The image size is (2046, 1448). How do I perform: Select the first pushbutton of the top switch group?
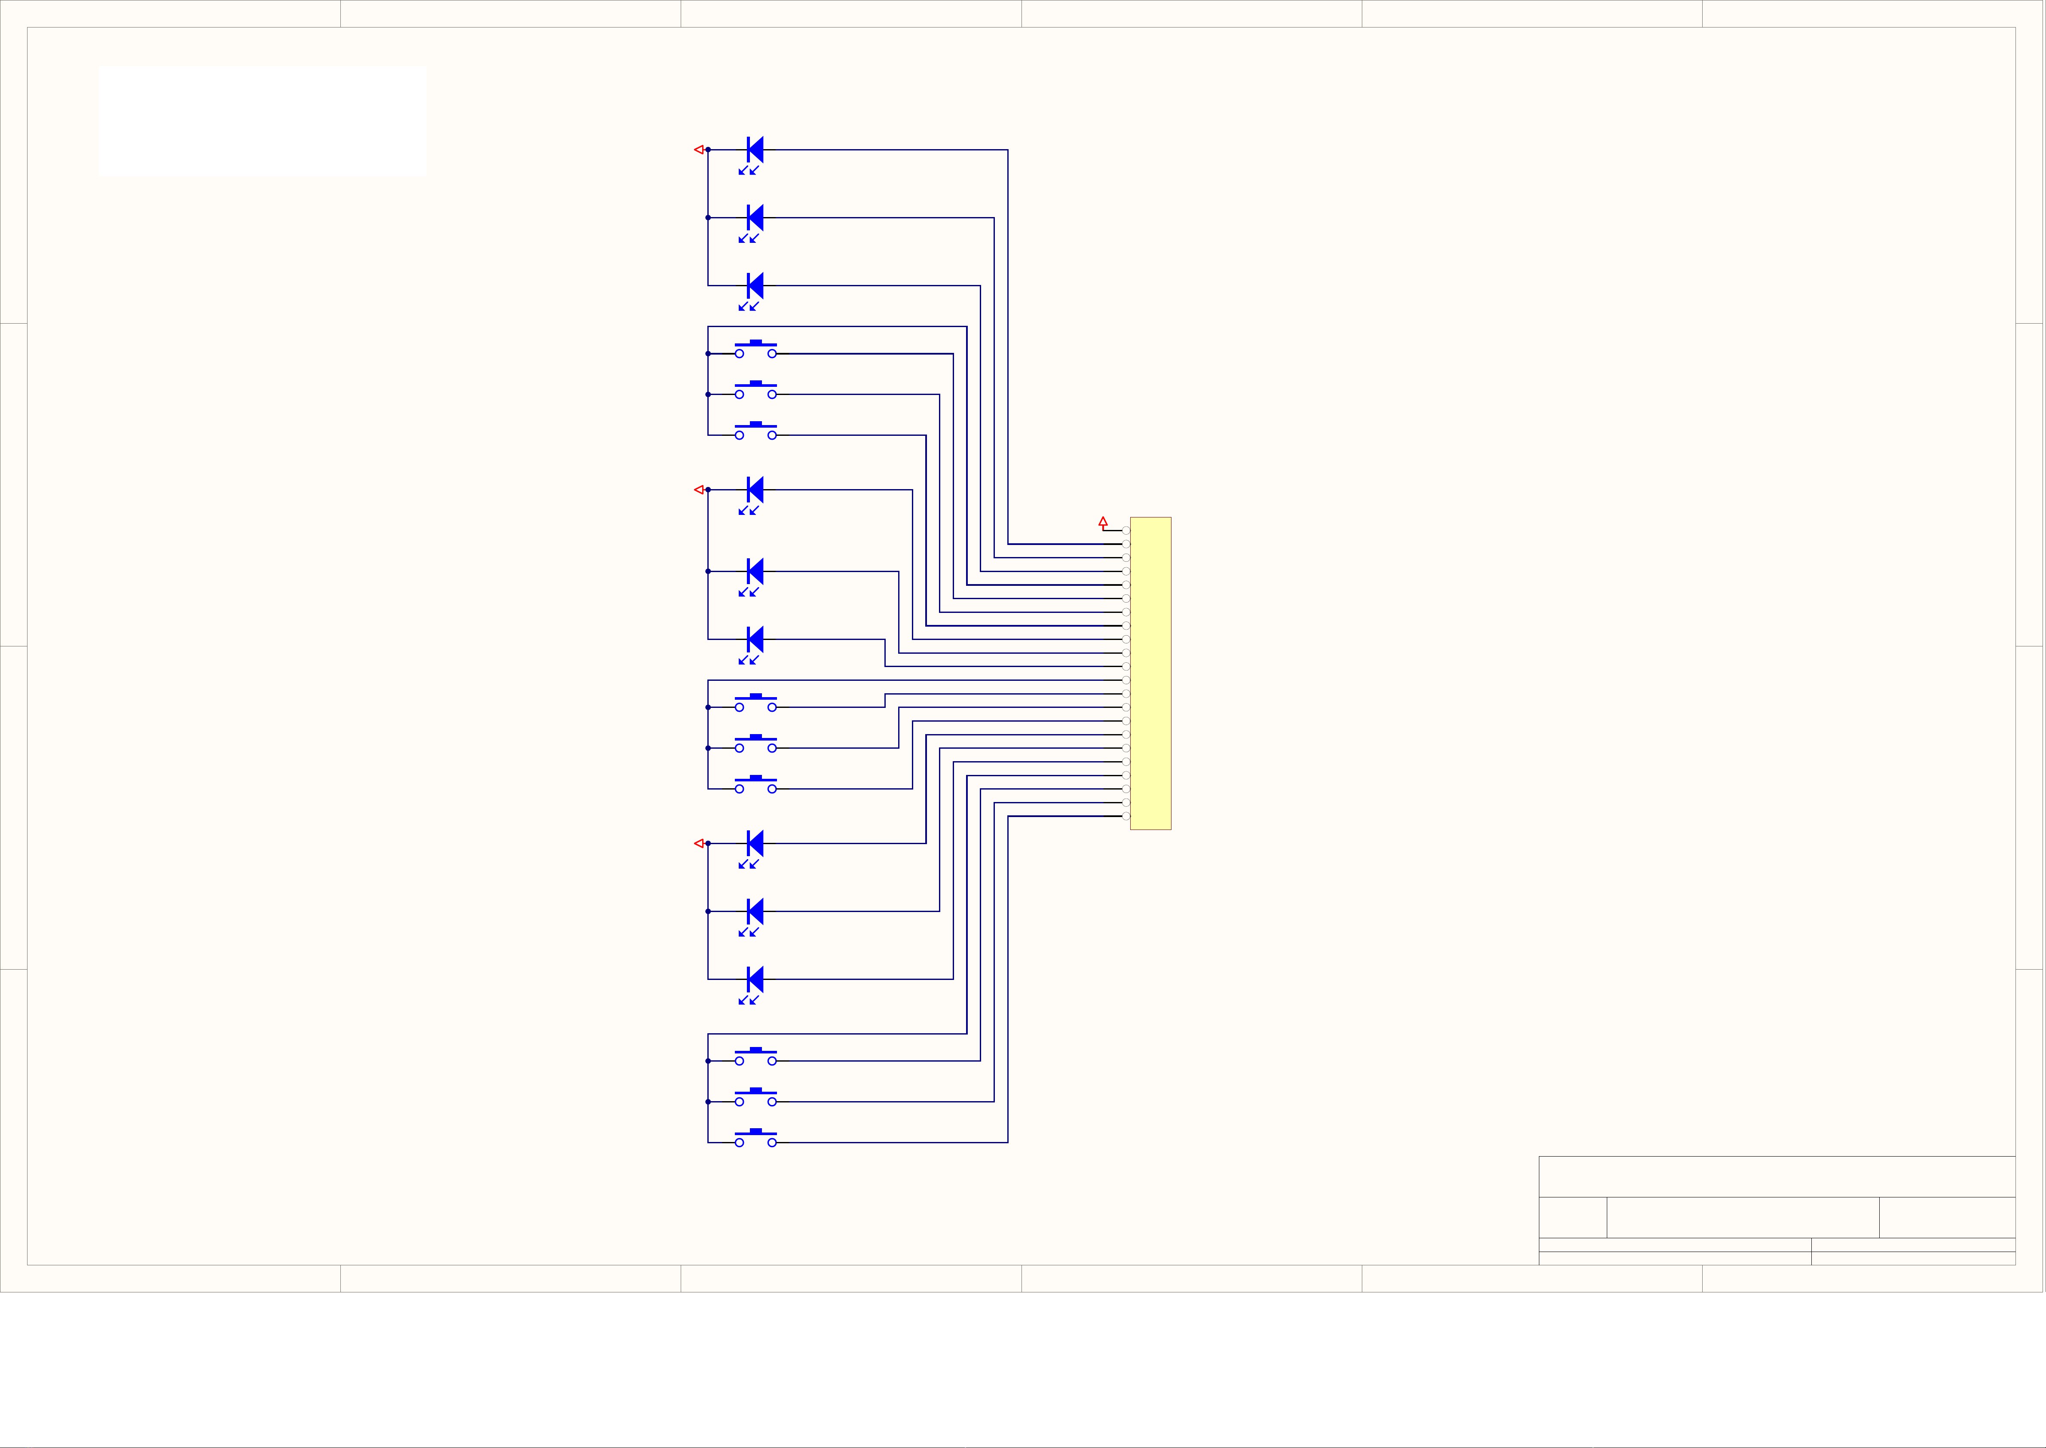point(755,349)
